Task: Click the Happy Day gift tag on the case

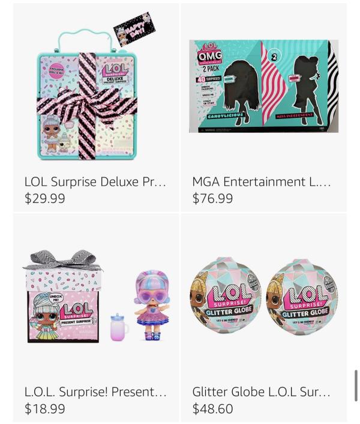Action: 135,29
